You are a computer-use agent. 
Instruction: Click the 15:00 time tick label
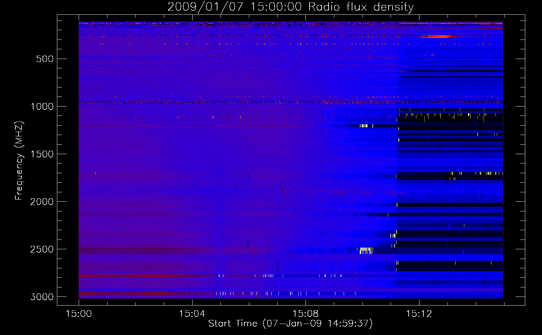tap(79, 314)
